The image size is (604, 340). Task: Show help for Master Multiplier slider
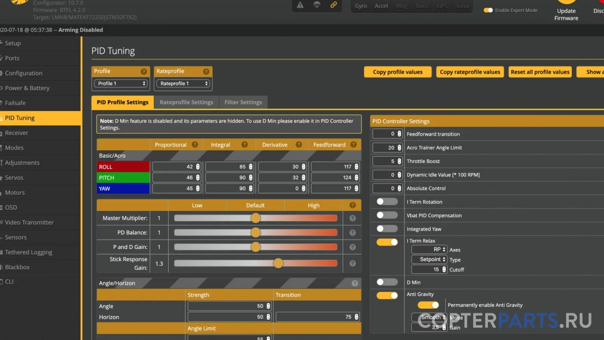(x=353, y=218)
